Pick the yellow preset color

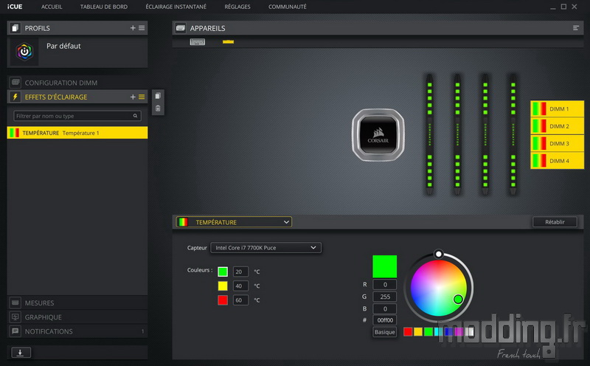point(418,332)
